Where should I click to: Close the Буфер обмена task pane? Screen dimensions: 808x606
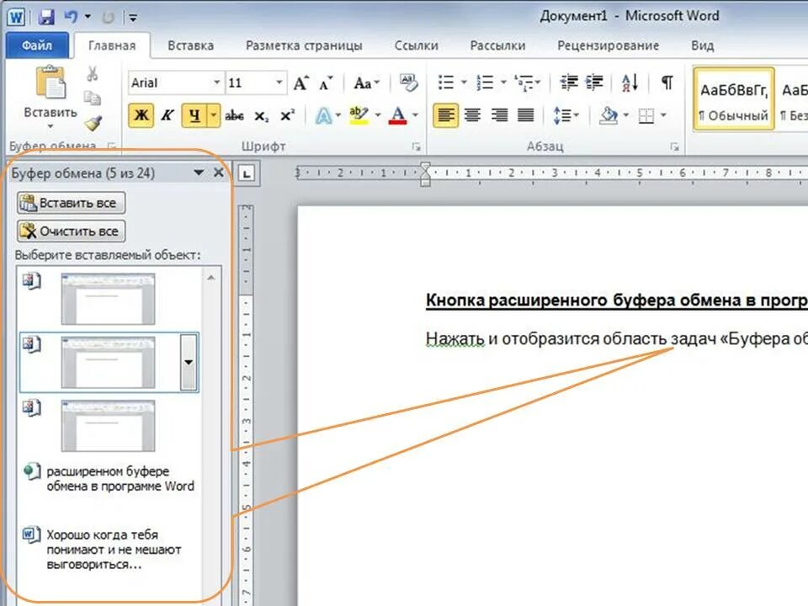[219, 173]
